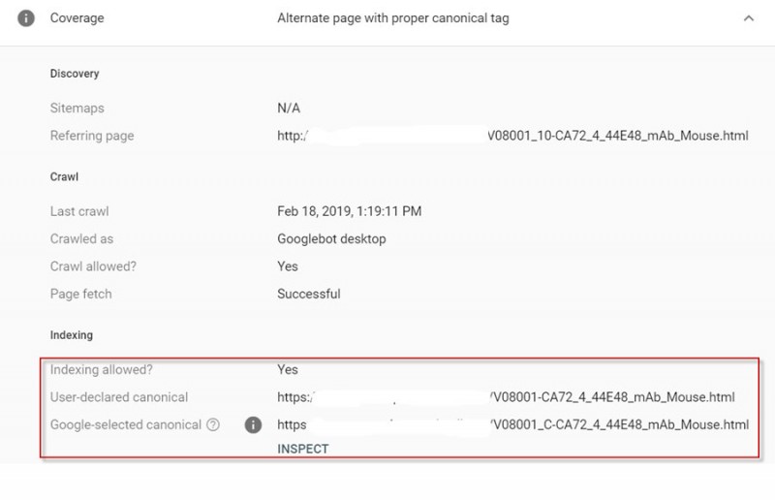Click the INSPECT link
The width and height of the screenshot is (775, 500).
(303, 450)
